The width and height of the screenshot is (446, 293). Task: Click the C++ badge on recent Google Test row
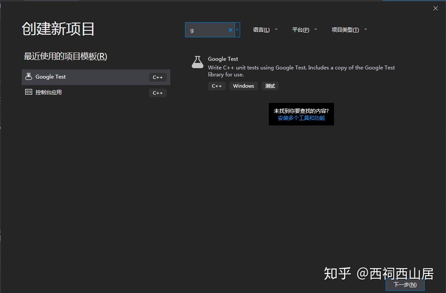158,77
